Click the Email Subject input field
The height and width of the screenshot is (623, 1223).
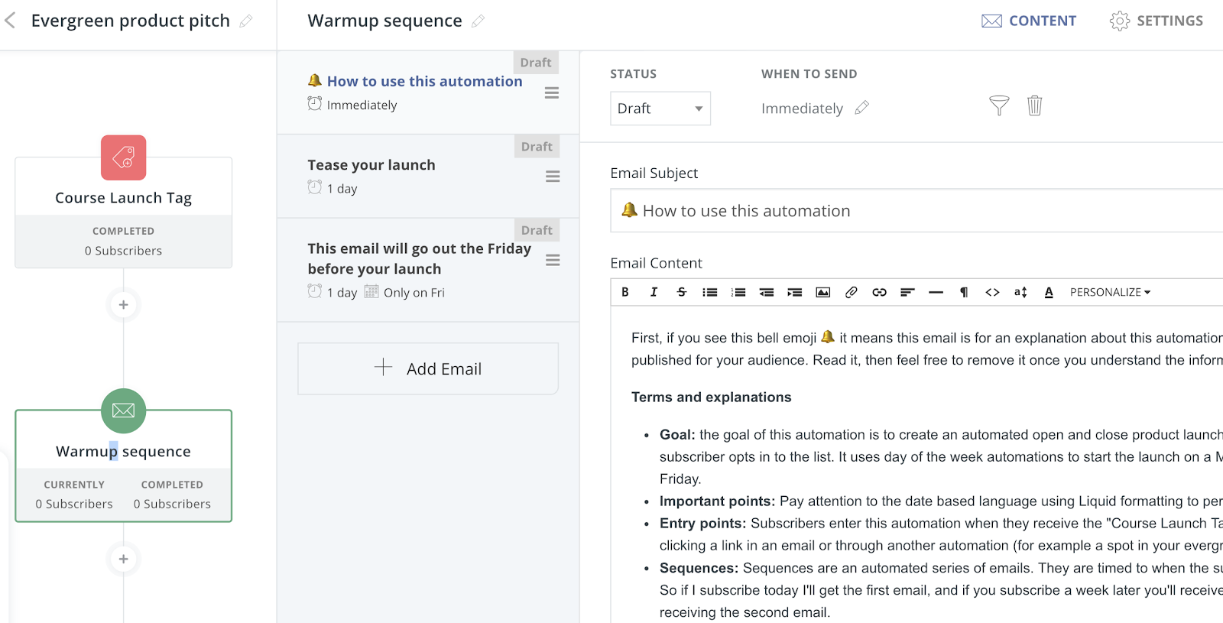[917, 211]
